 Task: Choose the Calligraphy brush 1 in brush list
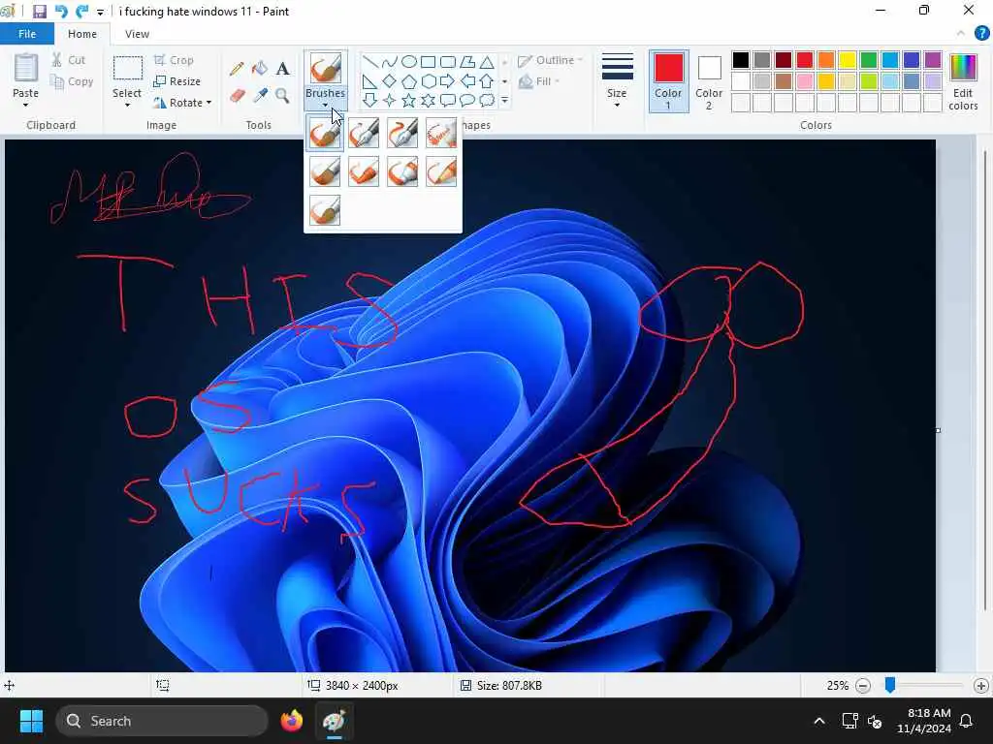click(364, 134)
